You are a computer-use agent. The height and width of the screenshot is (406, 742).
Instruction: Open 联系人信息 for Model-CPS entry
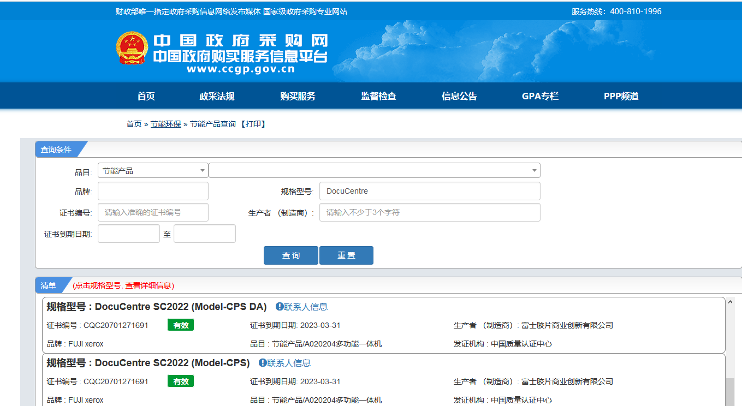289,363
